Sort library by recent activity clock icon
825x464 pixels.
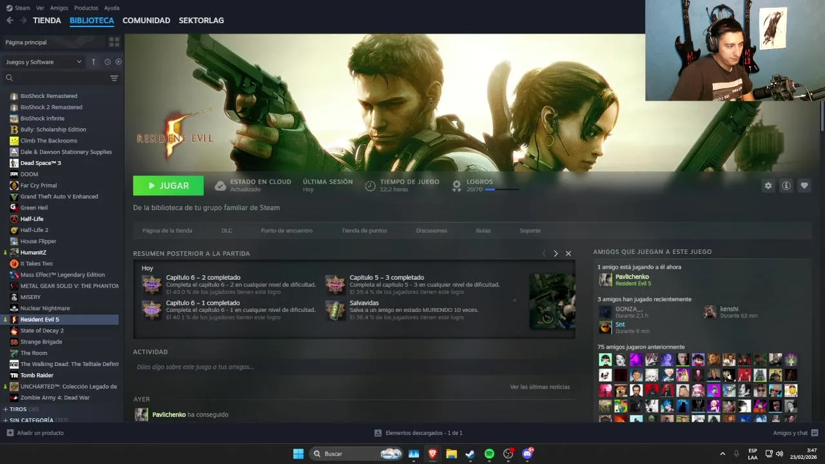[108, 62]
